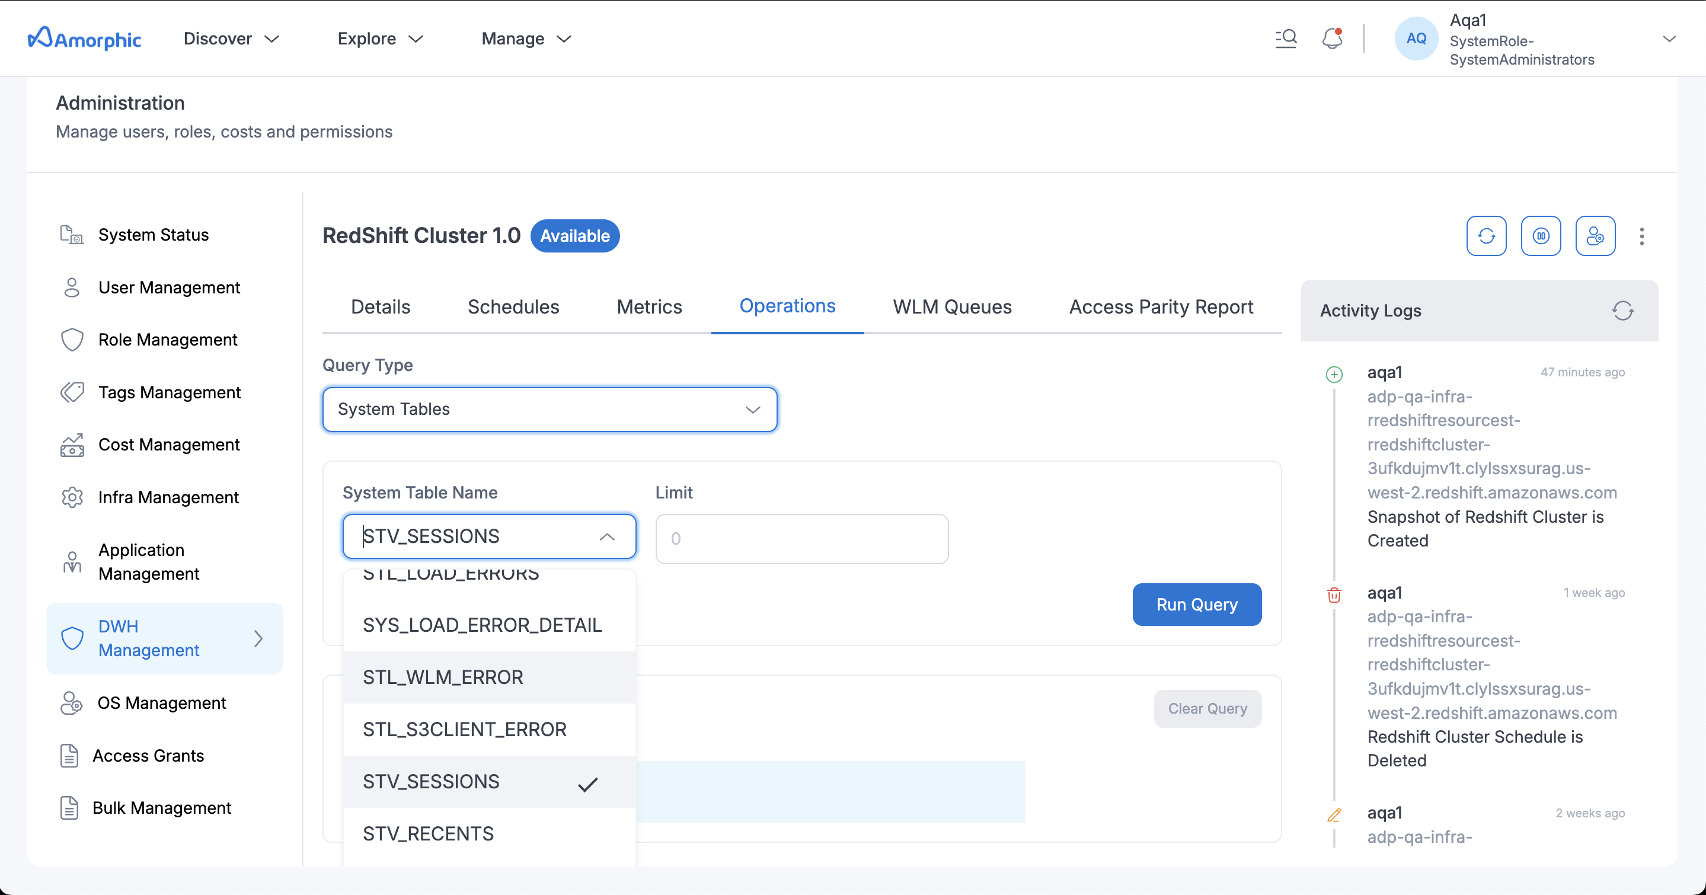Switch to the Metrics tab
The image size is (1706, 895).
click(x=649, y=306)
